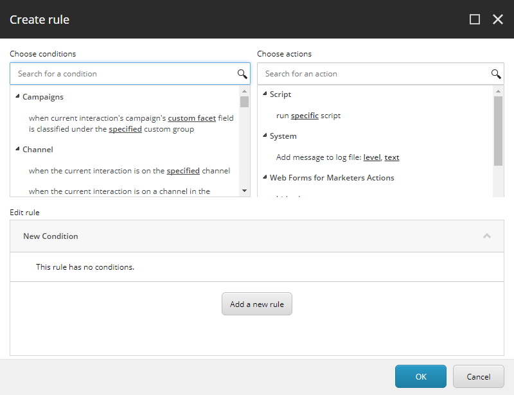The width and height of the screenshot is (514, 395).
Task: Click 'This rule has no conditions.' text
Action: (85, 267)
